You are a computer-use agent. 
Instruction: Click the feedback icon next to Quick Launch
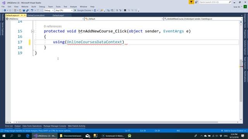click(x=196, y=2)
